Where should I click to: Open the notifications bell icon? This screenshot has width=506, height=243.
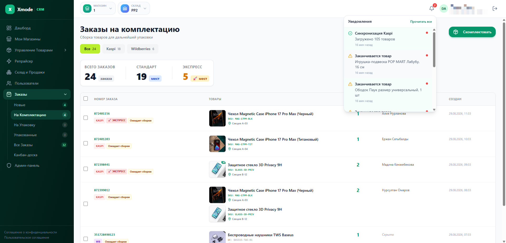tap(432, 8)
